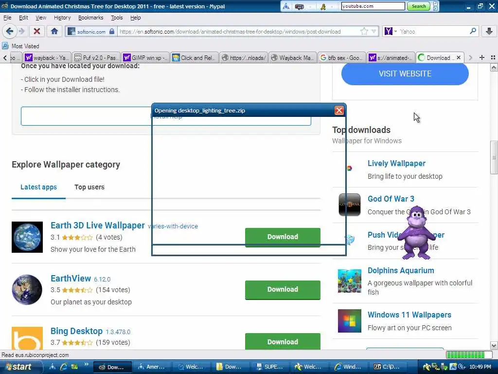The height and width of the screenshot is (374, 498).
Task: Click the gadget device icon in the title toolbar
Action: (299, 6)
